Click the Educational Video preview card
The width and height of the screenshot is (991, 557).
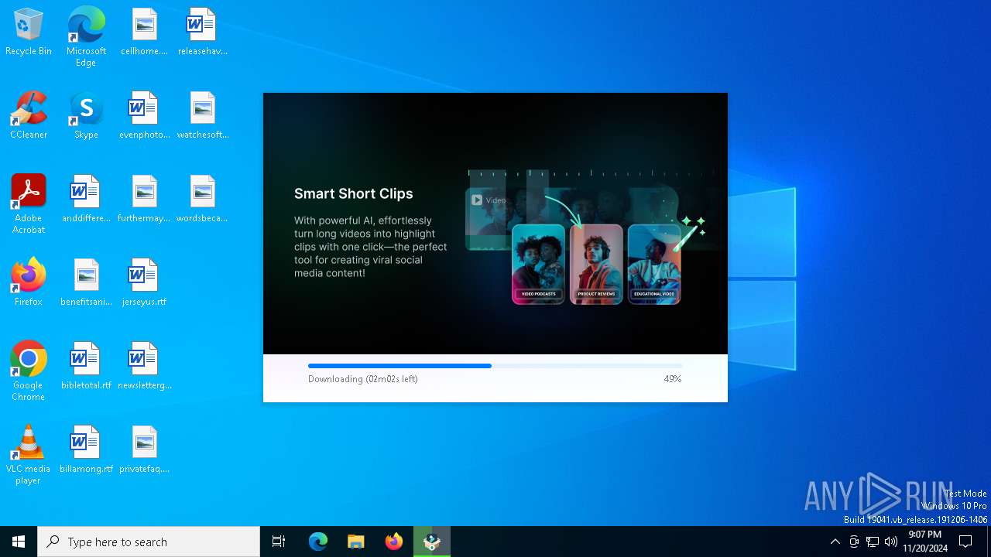point(654,264)
